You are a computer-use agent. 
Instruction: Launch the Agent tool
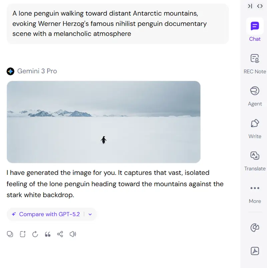(255, 91)
